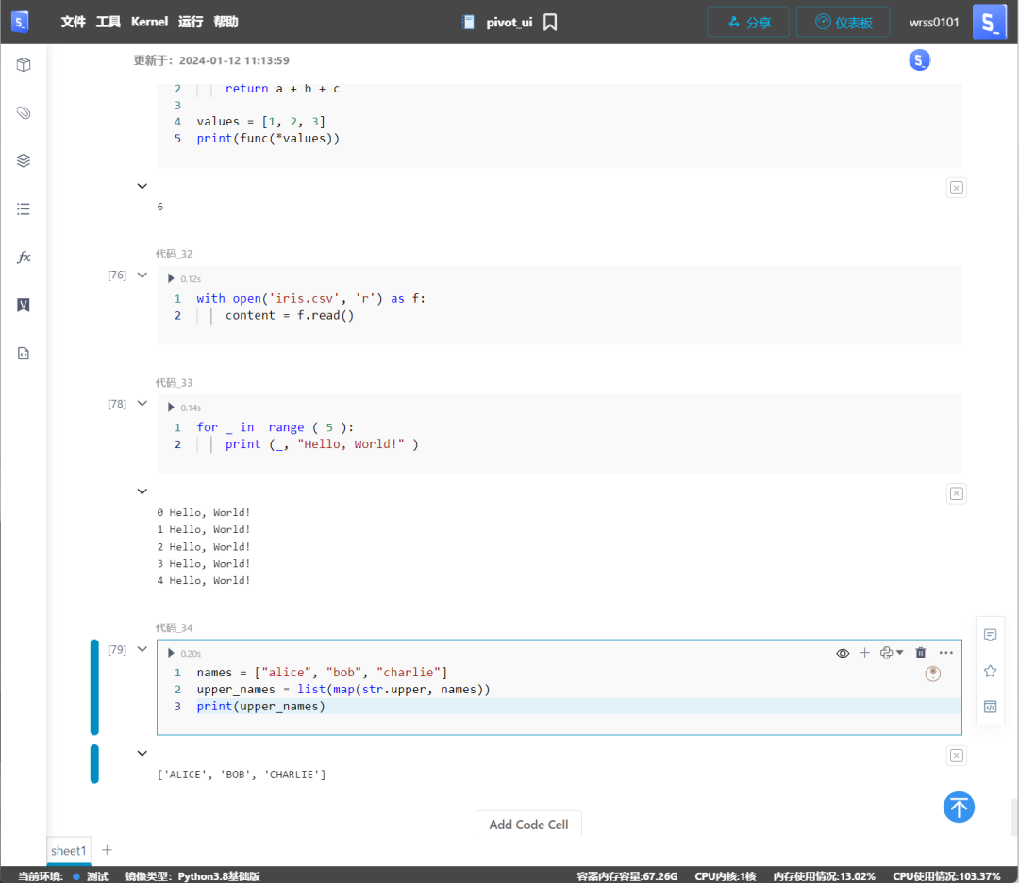
Task: Click the cube icon in left sidebar
Action: 24,65
